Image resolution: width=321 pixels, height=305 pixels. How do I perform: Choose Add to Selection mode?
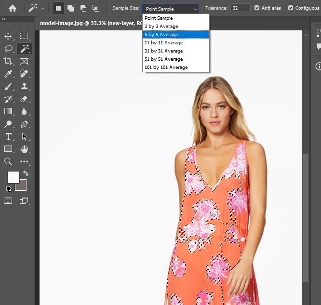pyautogui.click(x=71, y=8)
